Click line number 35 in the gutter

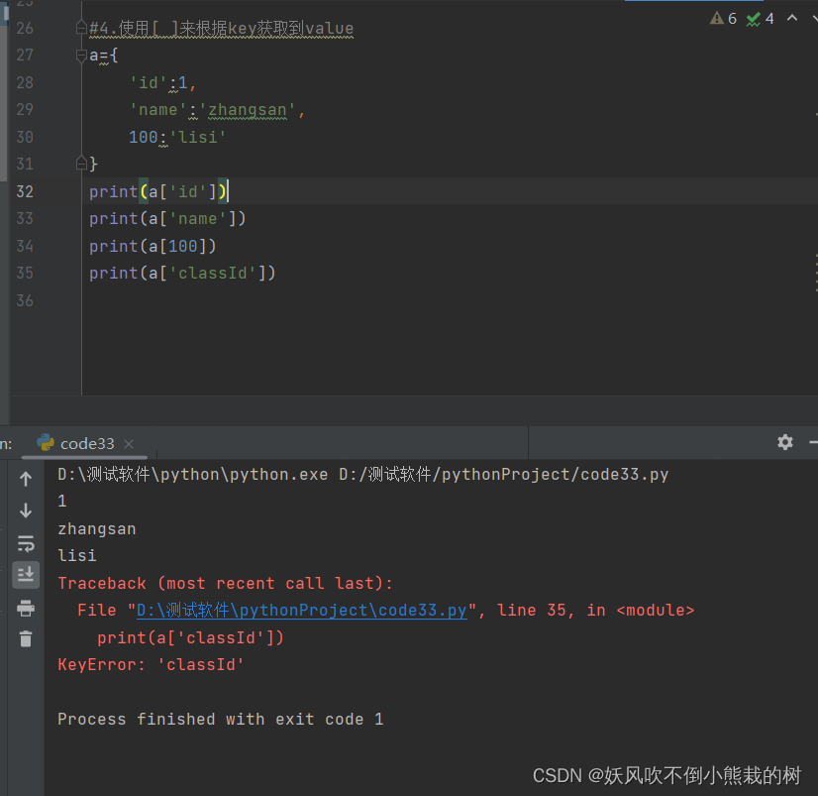click(x=25, y=274)
